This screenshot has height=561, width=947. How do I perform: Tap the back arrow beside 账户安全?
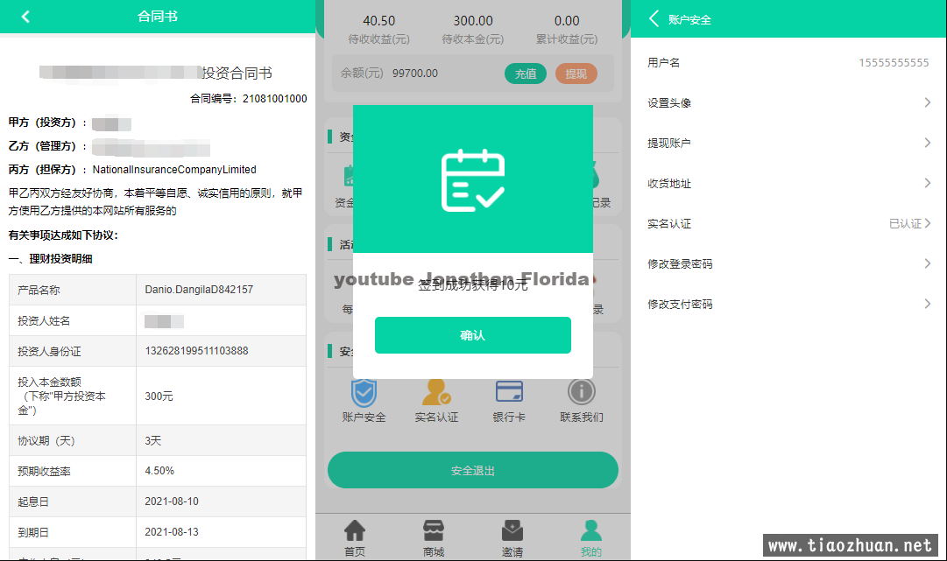[x=654, y=19]
